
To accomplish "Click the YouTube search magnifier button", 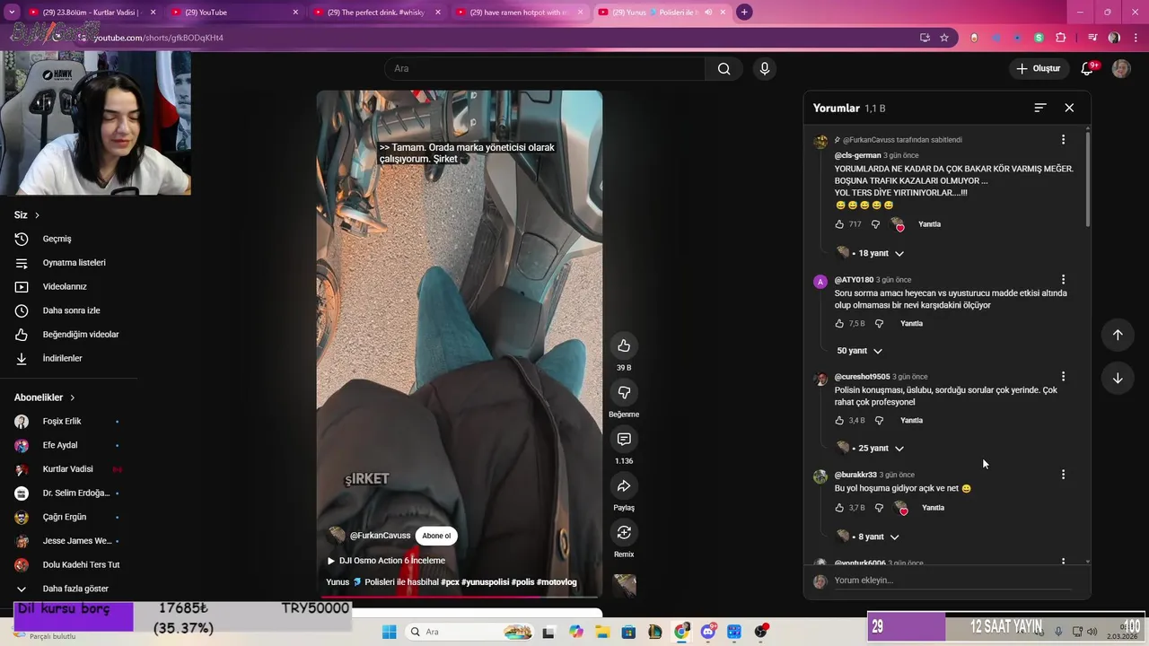I will [724, 69].
